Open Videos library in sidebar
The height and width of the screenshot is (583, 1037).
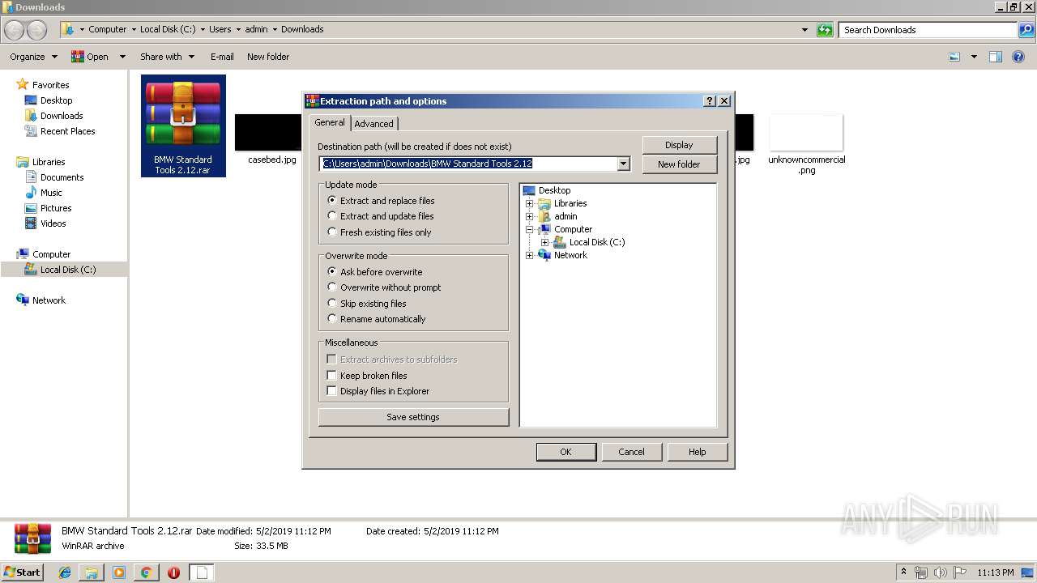(53, 223)
